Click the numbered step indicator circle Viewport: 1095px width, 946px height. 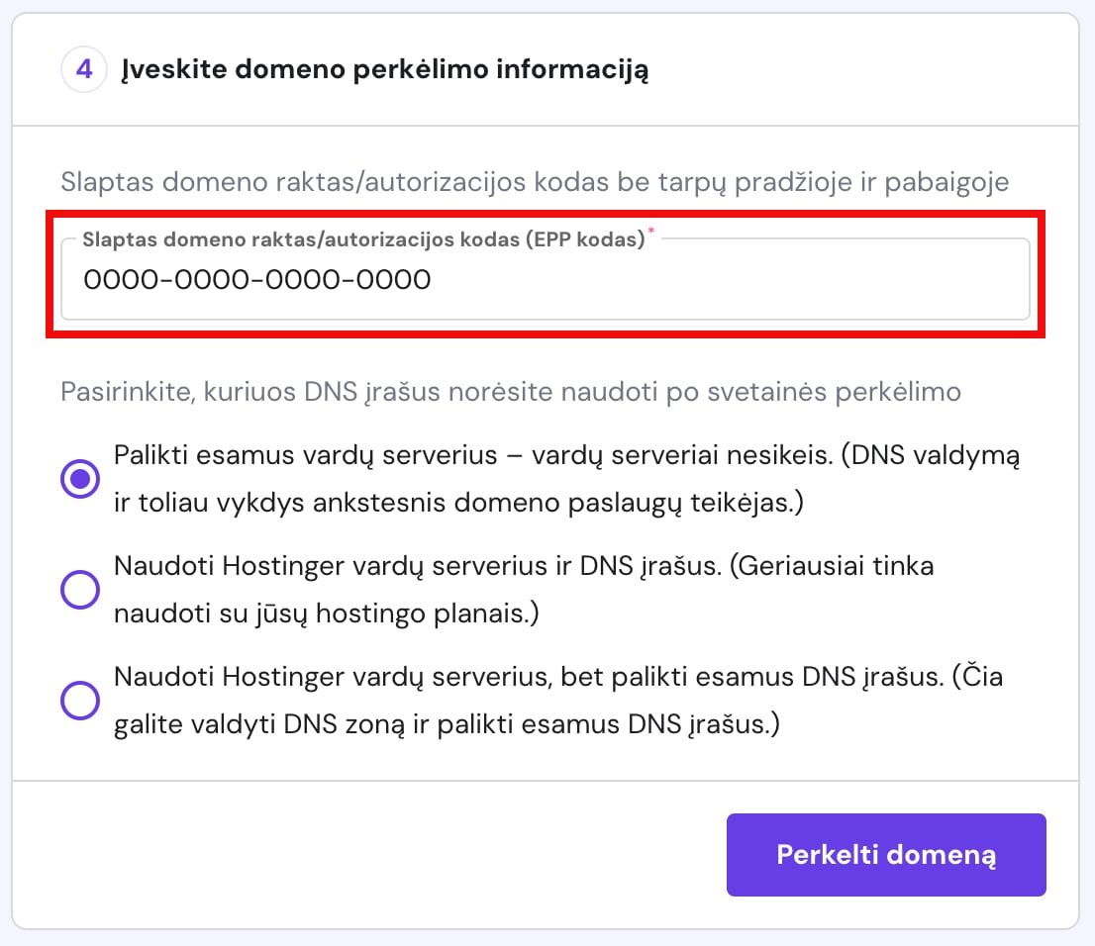point(83,68)
